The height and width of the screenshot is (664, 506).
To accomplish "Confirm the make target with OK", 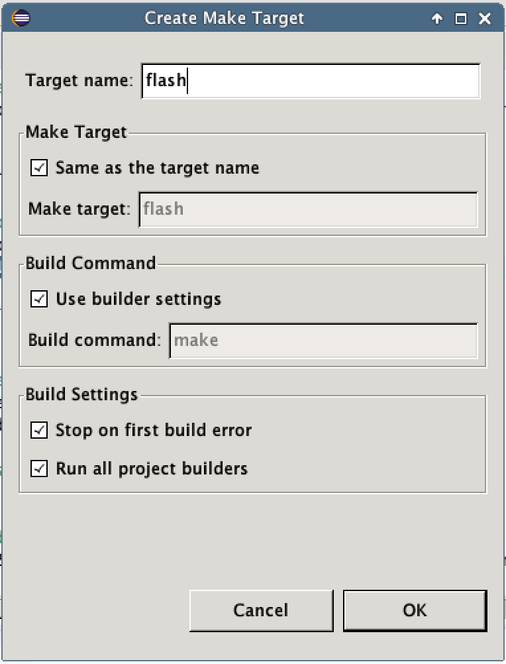I will coord(415,610).
